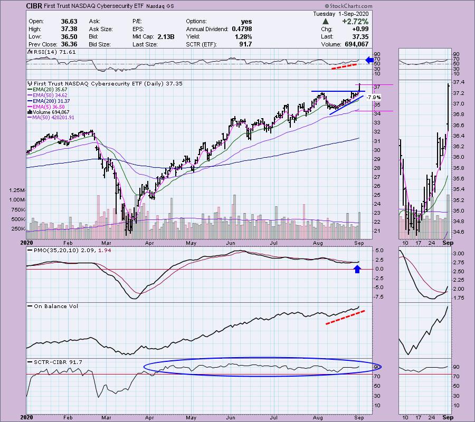Select the Annual Dividend value 0.4798
Screen dimensions: 475x422
click(x=242, y=29)
